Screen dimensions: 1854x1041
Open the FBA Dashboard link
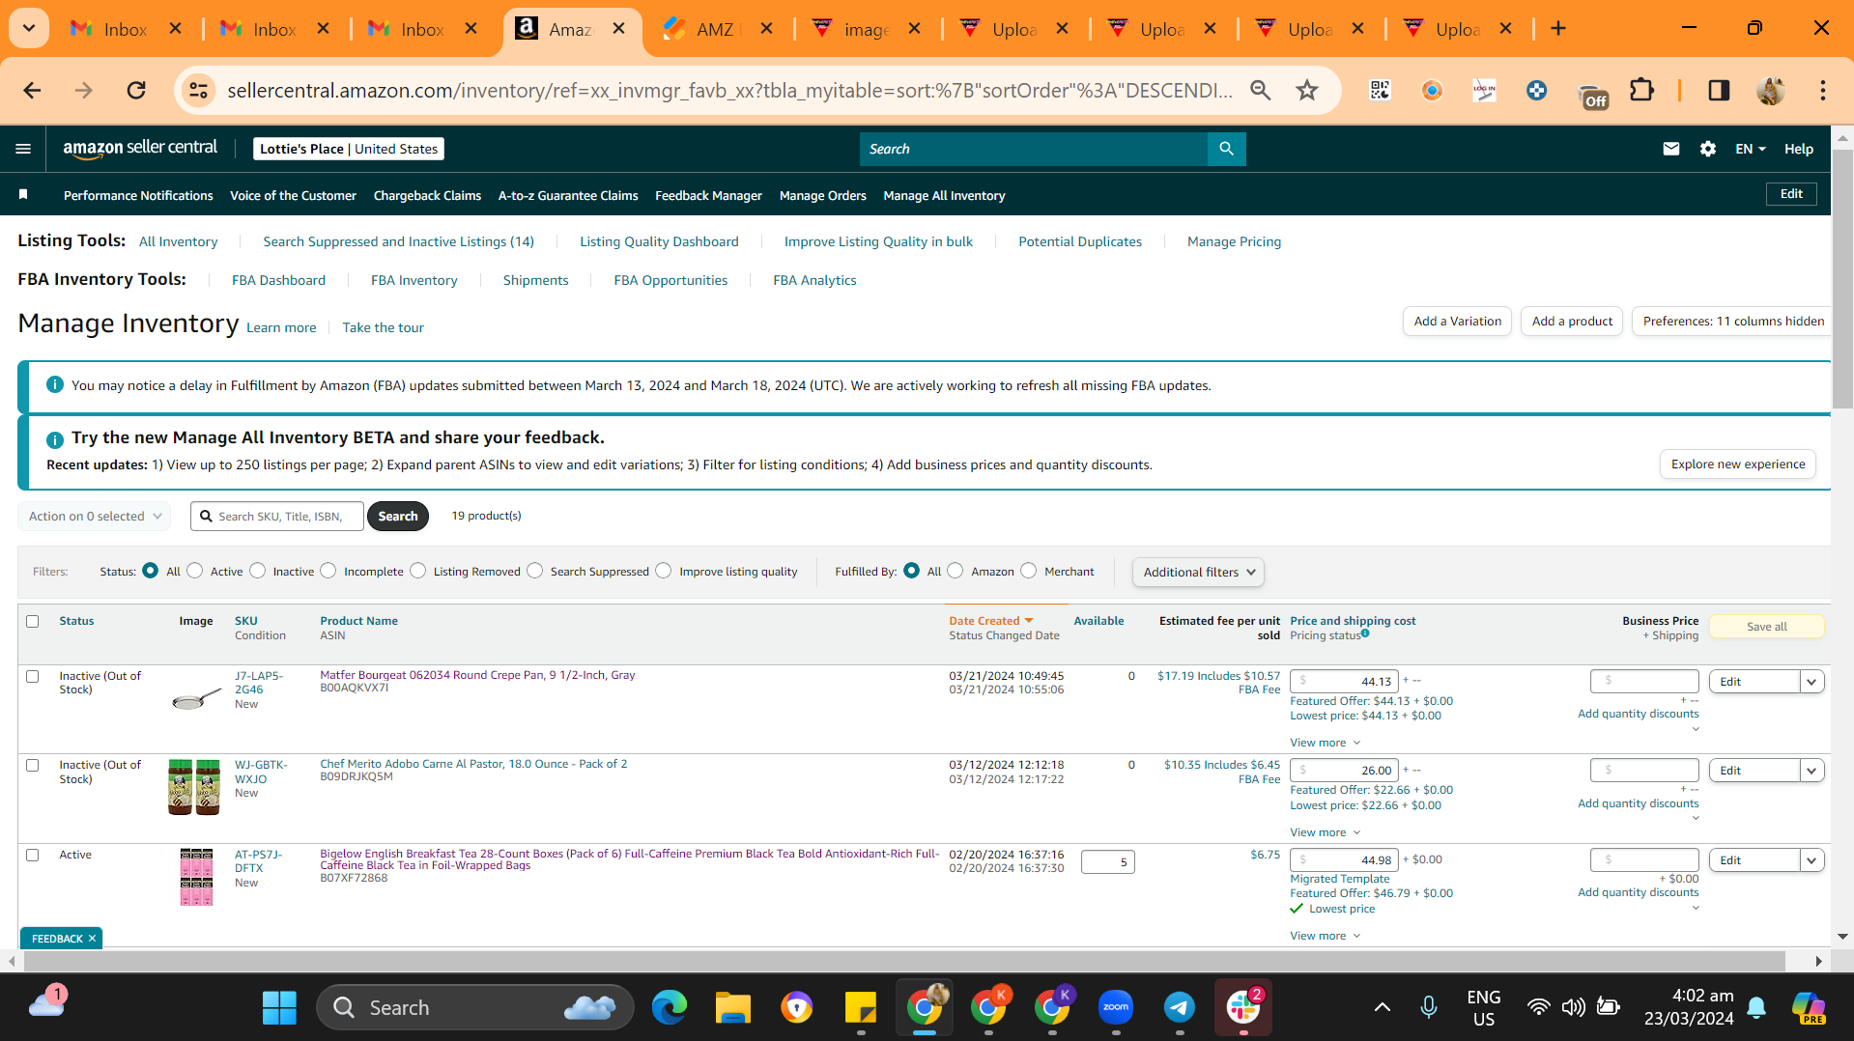tap(278, 280)
